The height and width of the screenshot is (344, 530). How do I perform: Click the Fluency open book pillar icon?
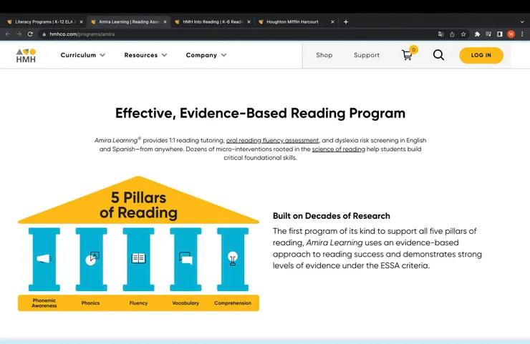[138, 259]
